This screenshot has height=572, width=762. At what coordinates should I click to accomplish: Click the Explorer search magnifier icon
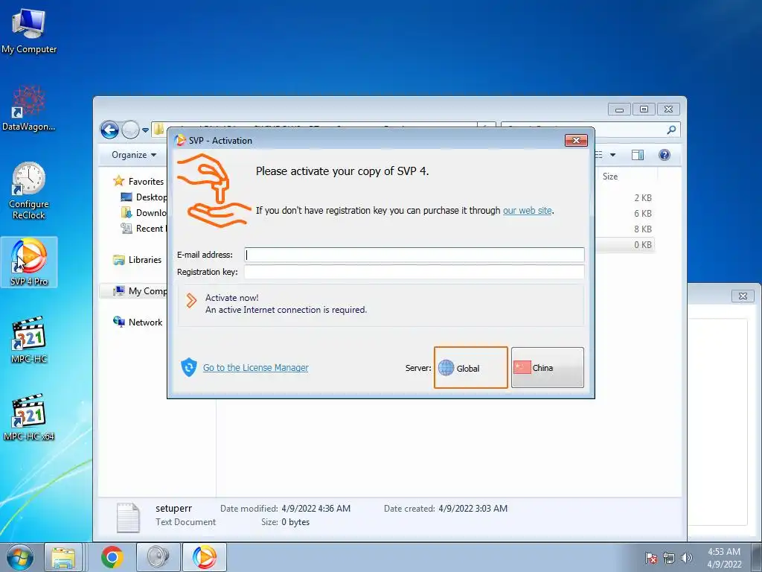coord(672,130)
